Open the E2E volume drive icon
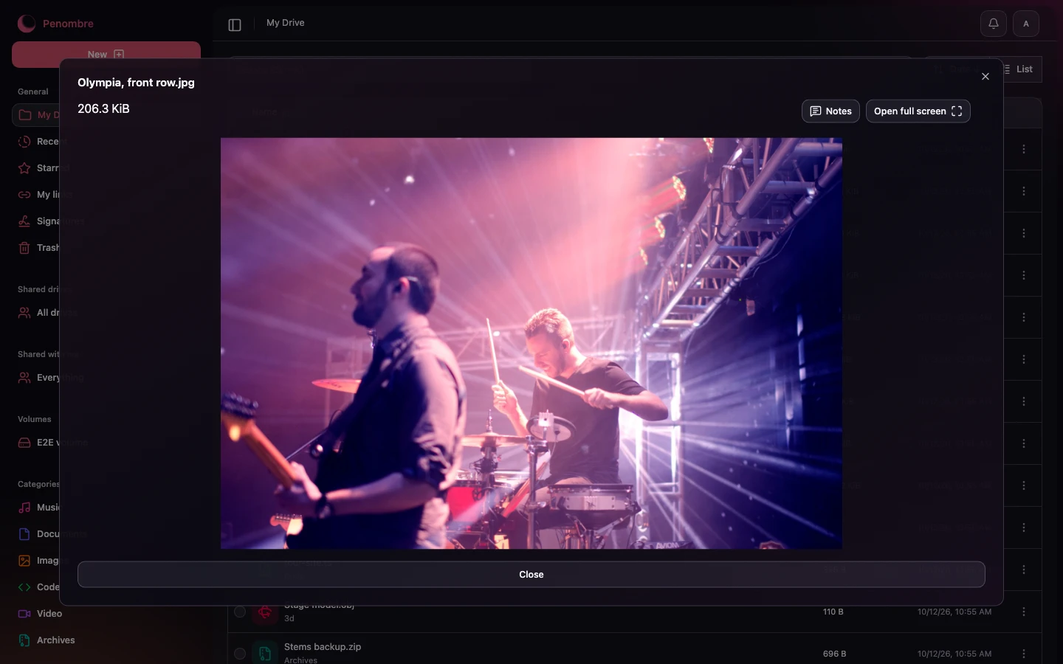 pos(24,443)
